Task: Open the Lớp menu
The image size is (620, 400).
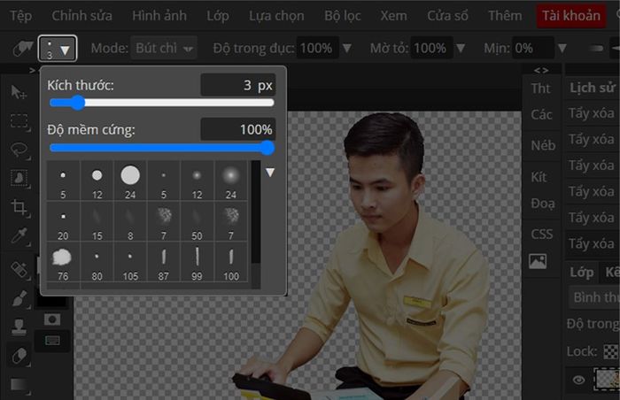Action: [218, 16]
